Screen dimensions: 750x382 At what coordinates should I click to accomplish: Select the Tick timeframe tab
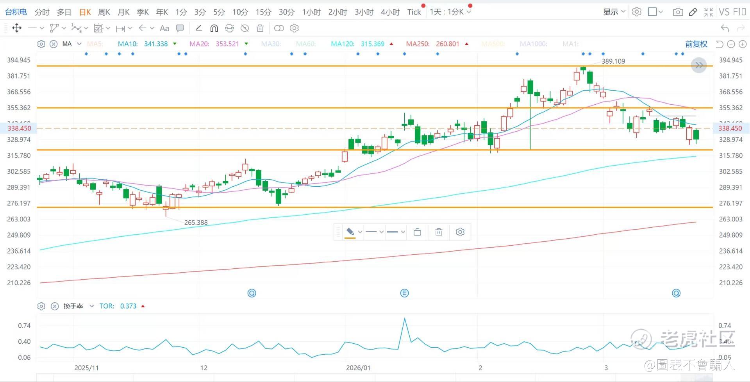(x=414, y=12)
